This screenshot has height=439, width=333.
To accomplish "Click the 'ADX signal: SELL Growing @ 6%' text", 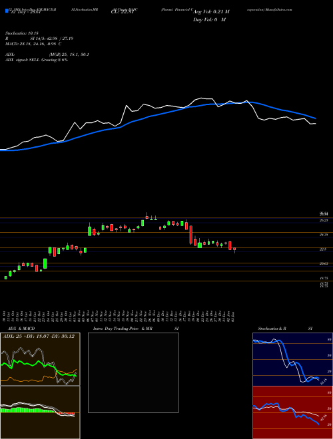I will click(37, 60).
